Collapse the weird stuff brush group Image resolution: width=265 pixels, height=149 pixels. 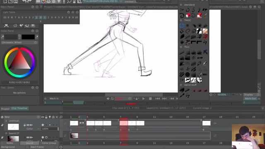[181, 85]
